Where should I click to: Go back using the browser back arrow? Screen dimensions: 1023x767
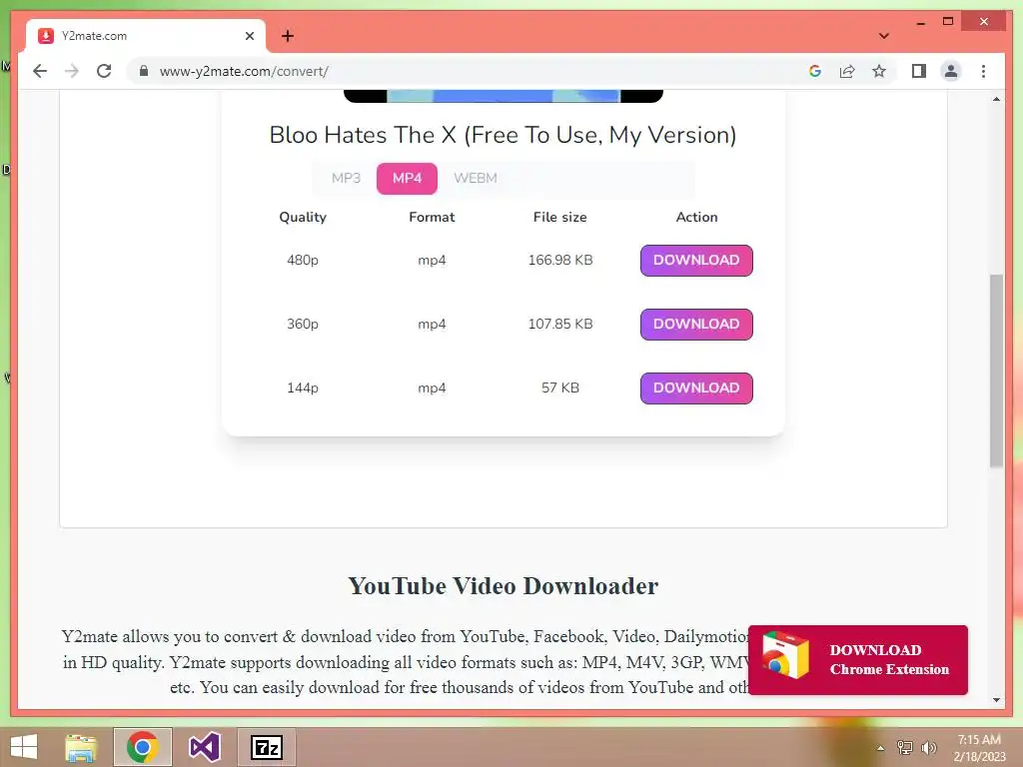tap(40, 71)
